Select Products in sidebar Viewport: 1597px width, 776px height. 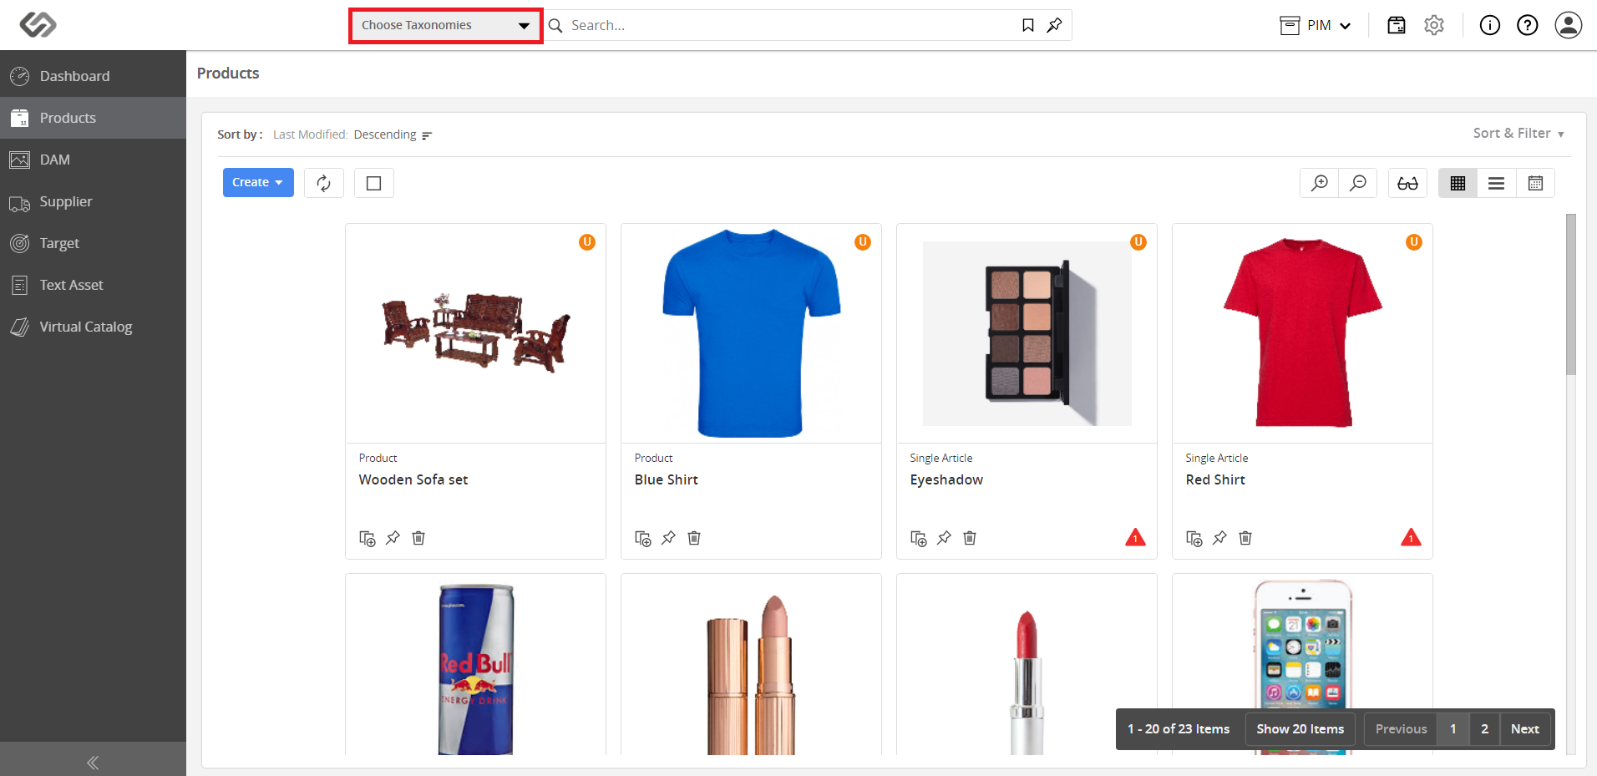[x=93, y=118]
